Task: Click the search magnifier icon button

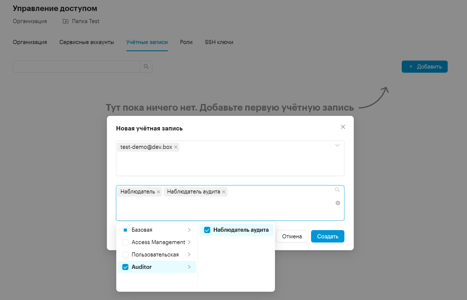Action: 146,67
